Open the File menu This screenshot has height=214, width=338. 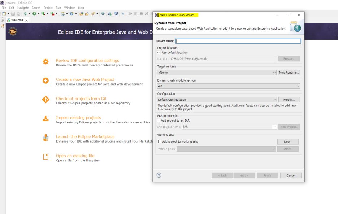coord(4,8)
